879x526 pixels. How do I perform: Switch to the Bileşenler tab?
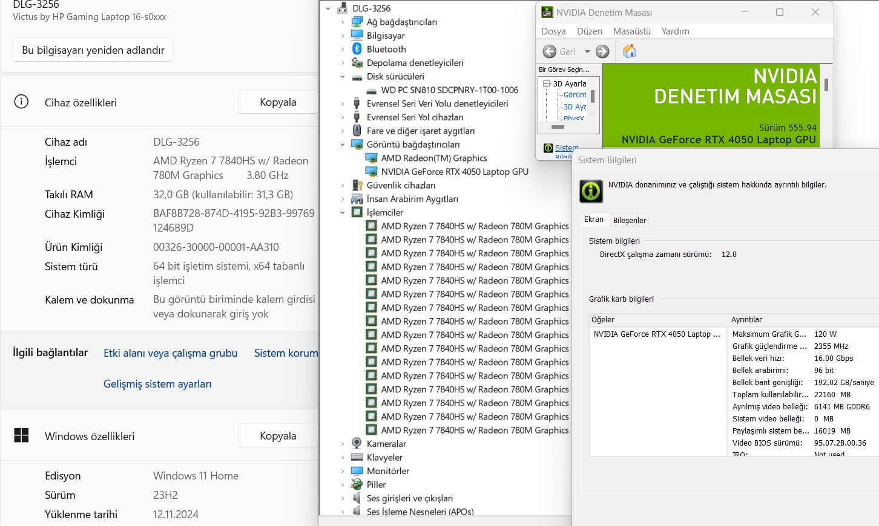[630, 220]
